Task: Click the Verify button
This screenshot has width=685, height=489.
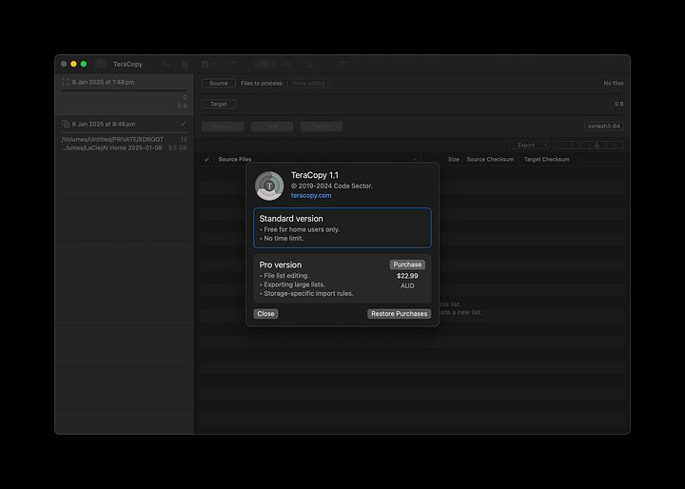Action: tap(322, 127)
